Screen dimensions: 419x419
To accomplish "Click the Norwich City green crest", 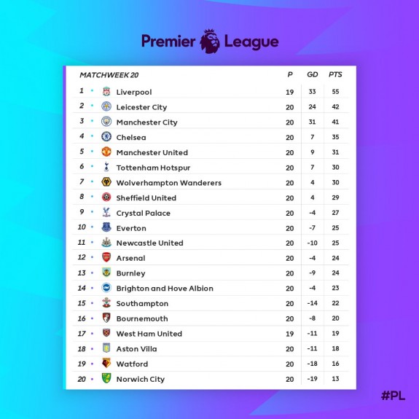I will coord(106,378).
